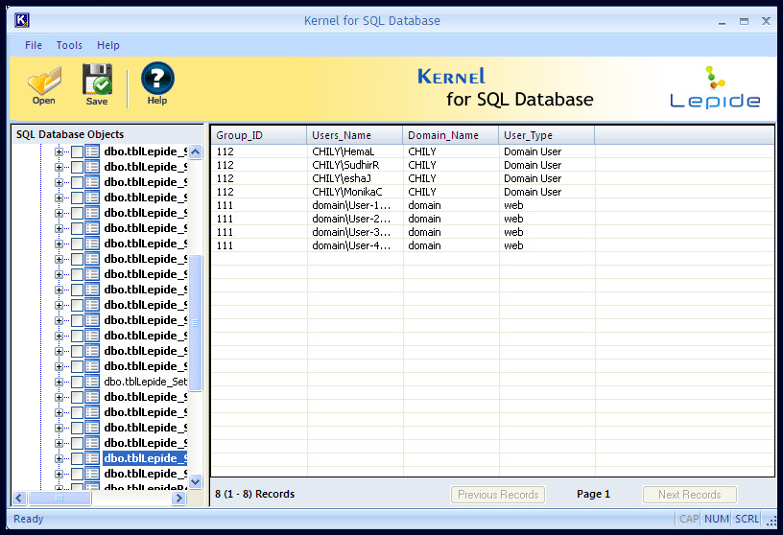783x535 pixels.
Task: Click the tree vertical scrollbar thumb
Action: coord(195,323)
